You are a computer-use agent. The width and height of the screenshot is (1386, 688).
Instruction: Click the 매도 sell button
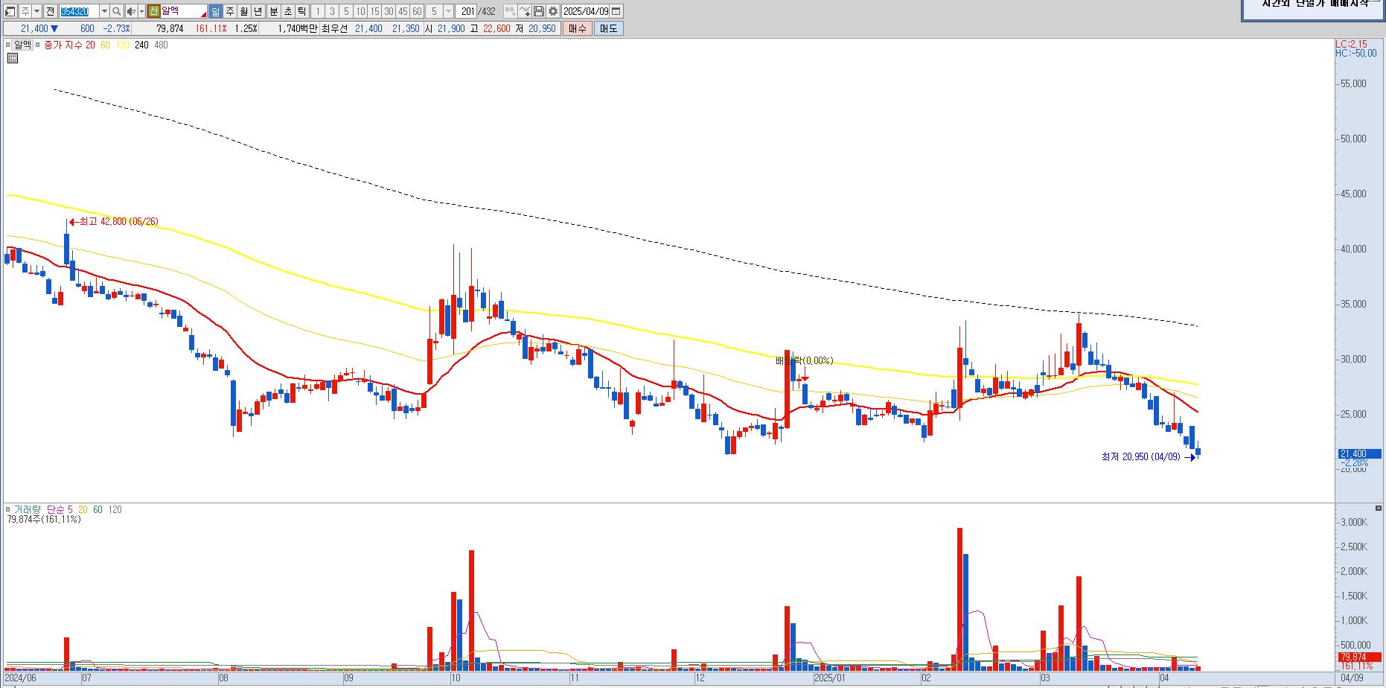[608, 28]
